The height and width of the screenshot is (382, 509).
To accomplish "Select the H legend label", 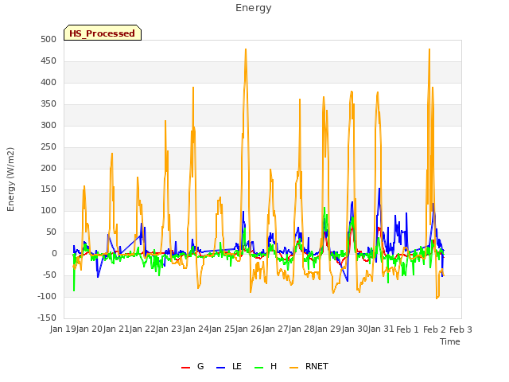I will coord(274,366).
